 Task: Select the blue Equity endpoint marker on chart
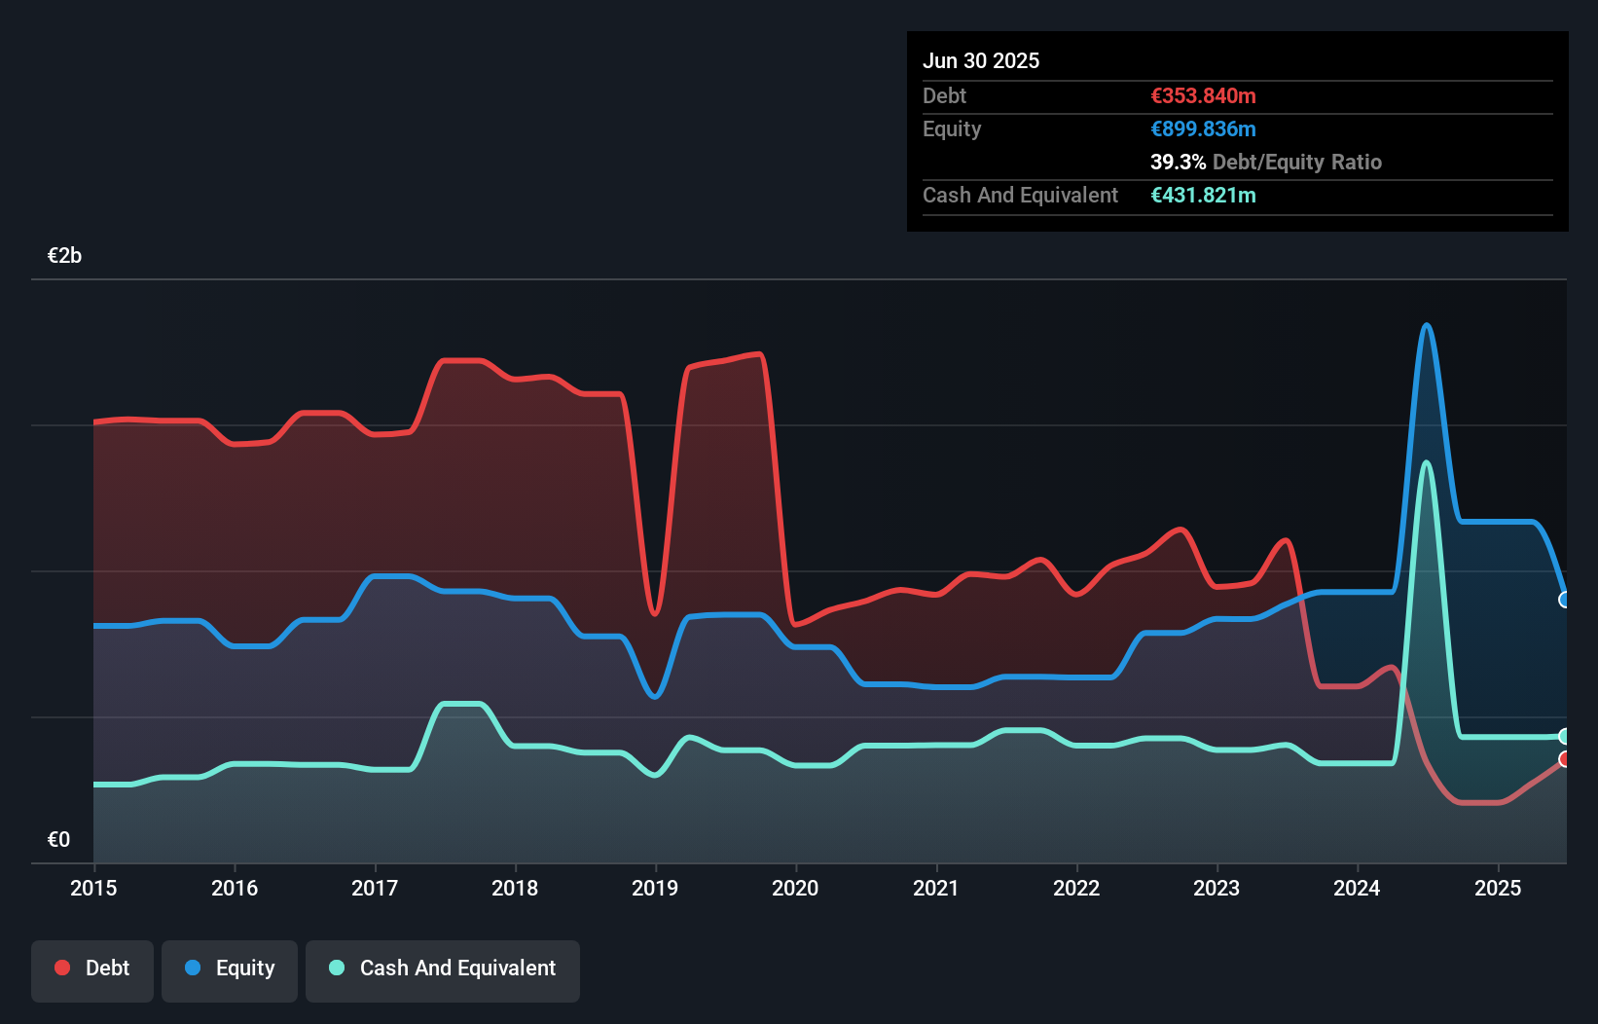click(1565, 600)
